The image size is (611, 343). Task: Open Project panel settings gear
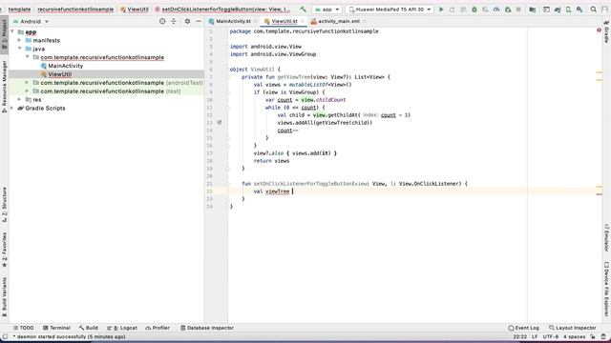point(187,21)
